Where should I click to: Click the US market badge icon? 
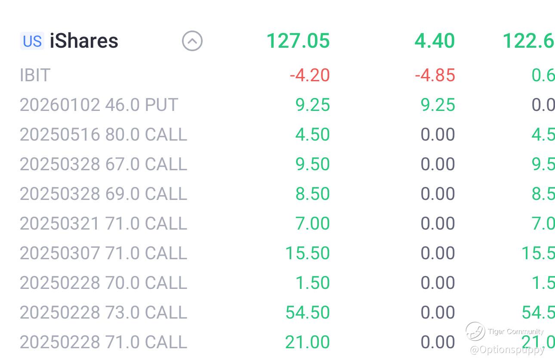tap(32, 41)
